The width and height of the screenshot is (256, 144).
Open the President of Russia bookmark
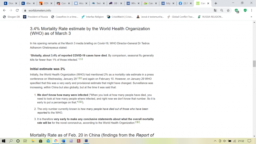coord(35,17)
